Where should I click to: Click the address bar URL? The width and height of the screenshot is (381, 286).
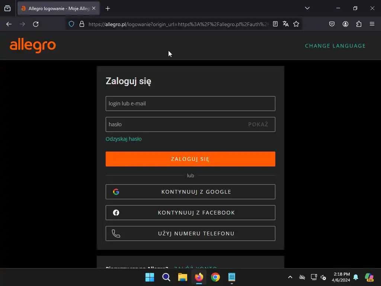click(179, 24)
